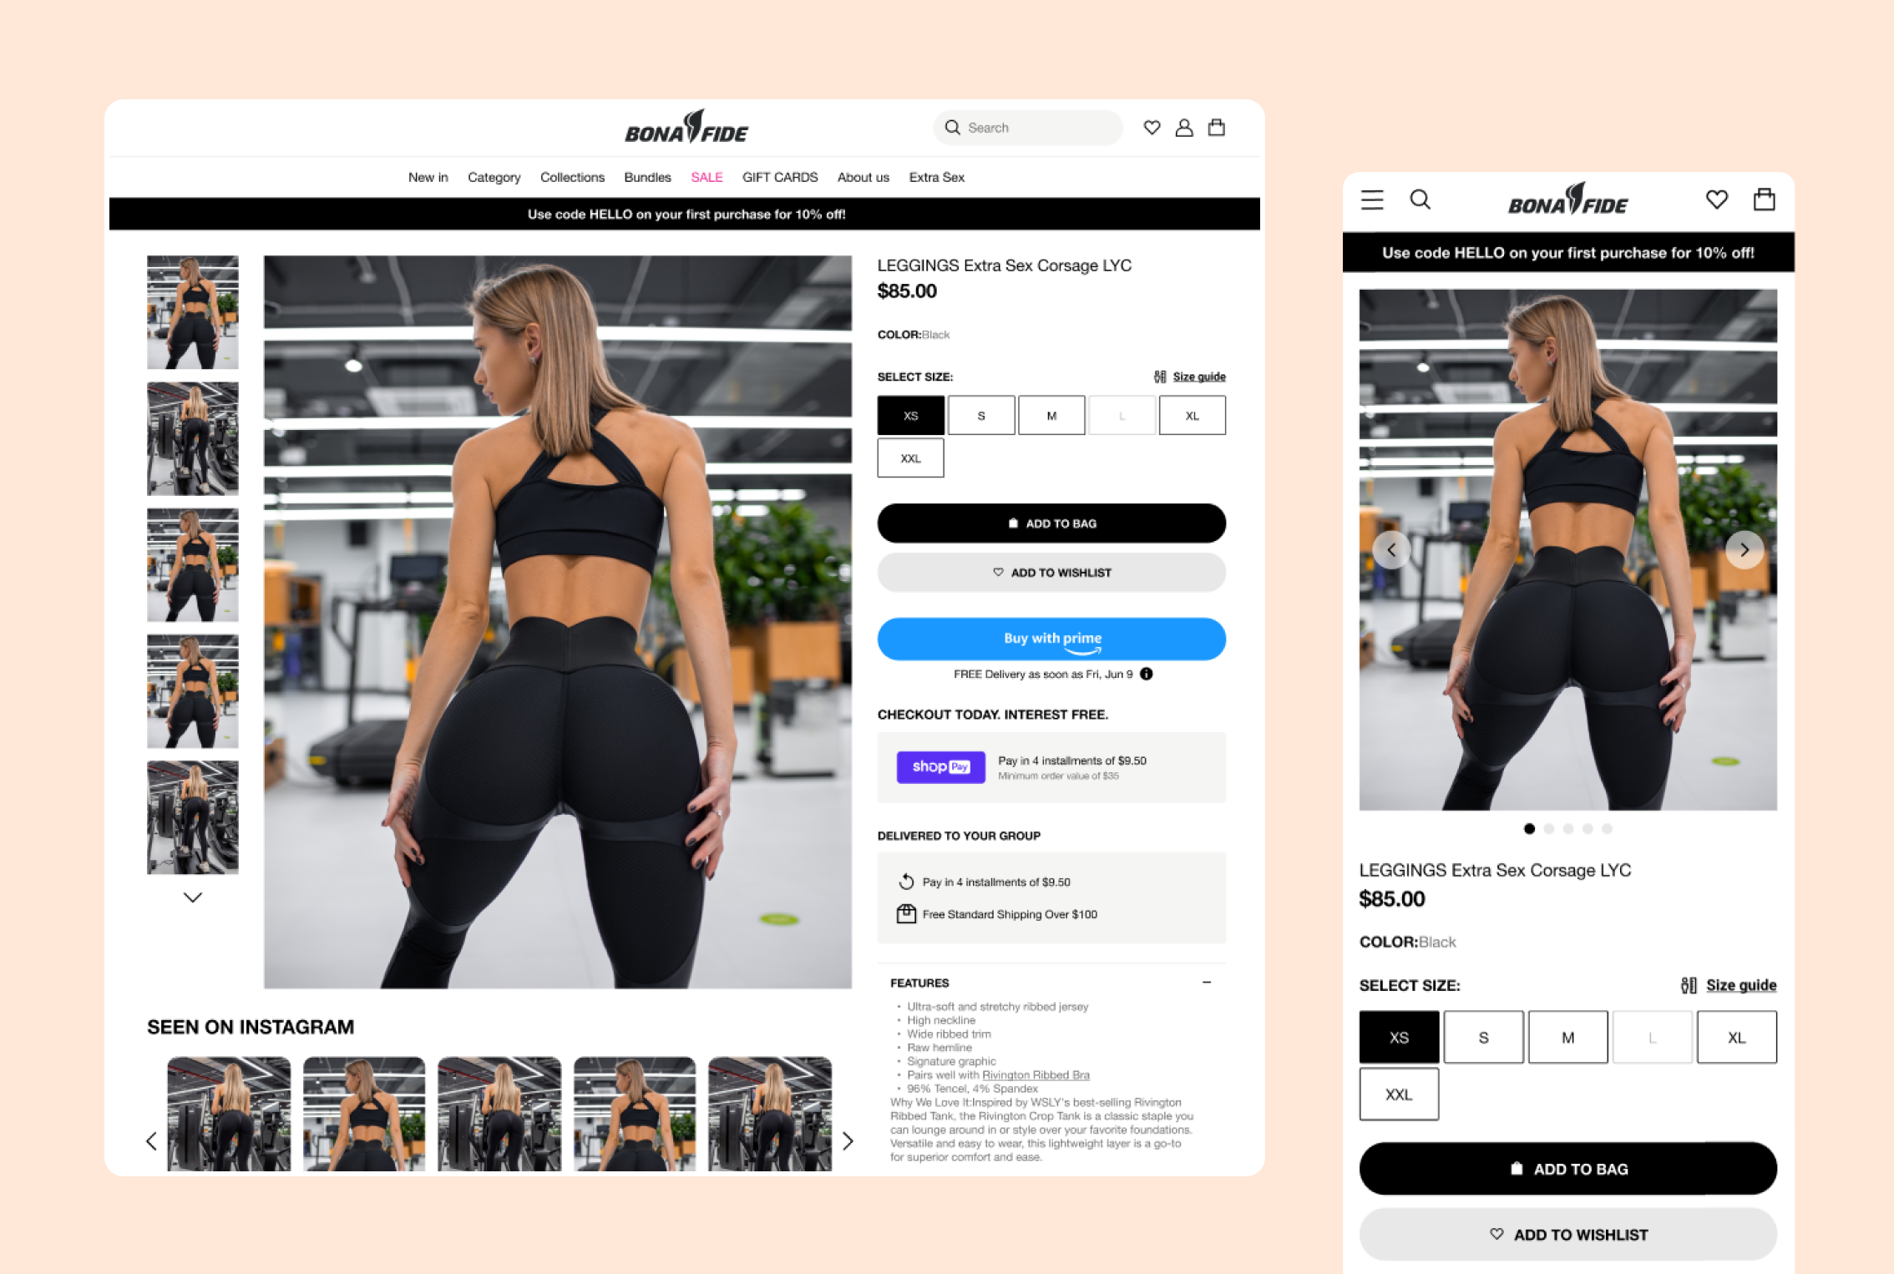Screen dimensions: 1894x1274
Task: Click the wishlist heart icon in header
Action: (x=1152, y=128)
